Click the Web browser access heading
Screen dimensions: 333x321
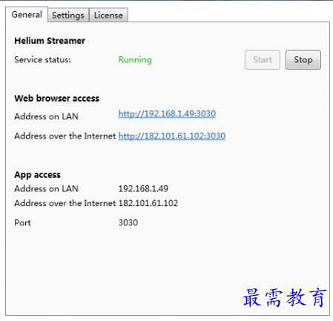pyautogui.click(x=56, y=99)
